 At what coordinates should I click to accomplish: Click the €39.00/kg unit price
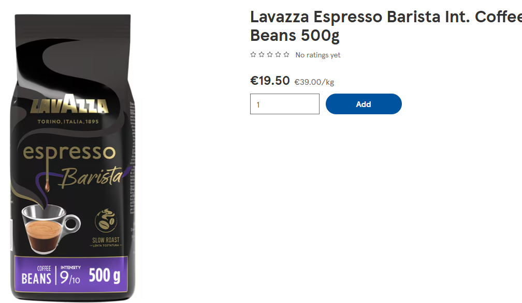click(314, 82)
